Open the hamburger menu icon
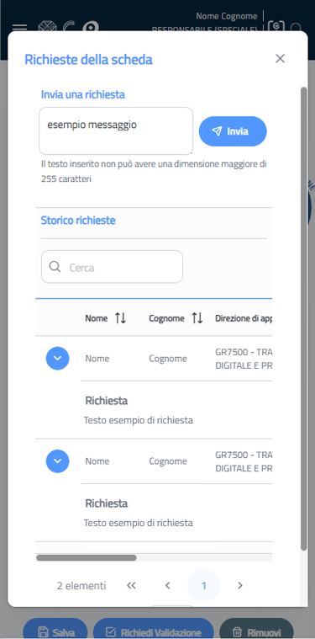 (x=19, y=28)
